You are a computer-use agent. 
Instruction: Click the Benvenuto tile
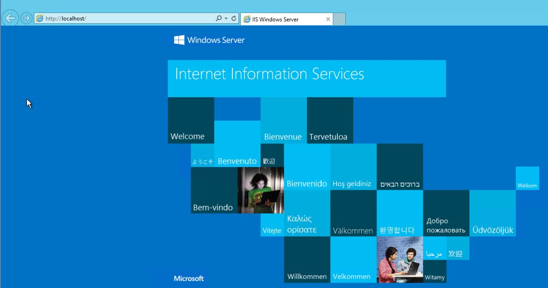coord(238,144)
